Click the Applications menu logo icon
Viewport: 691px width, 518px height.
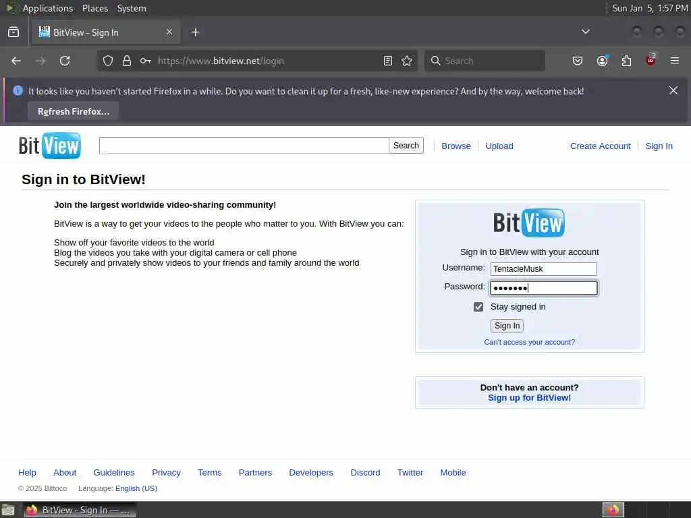point(12,8)
